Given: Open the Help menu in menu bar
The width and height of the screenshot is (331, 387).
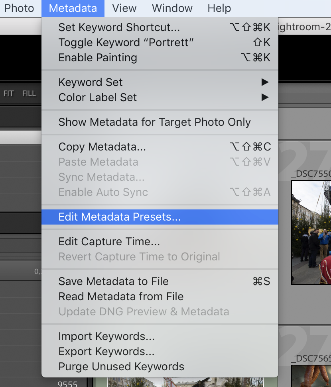Looking at the screenshot, I should pos(219,8).
